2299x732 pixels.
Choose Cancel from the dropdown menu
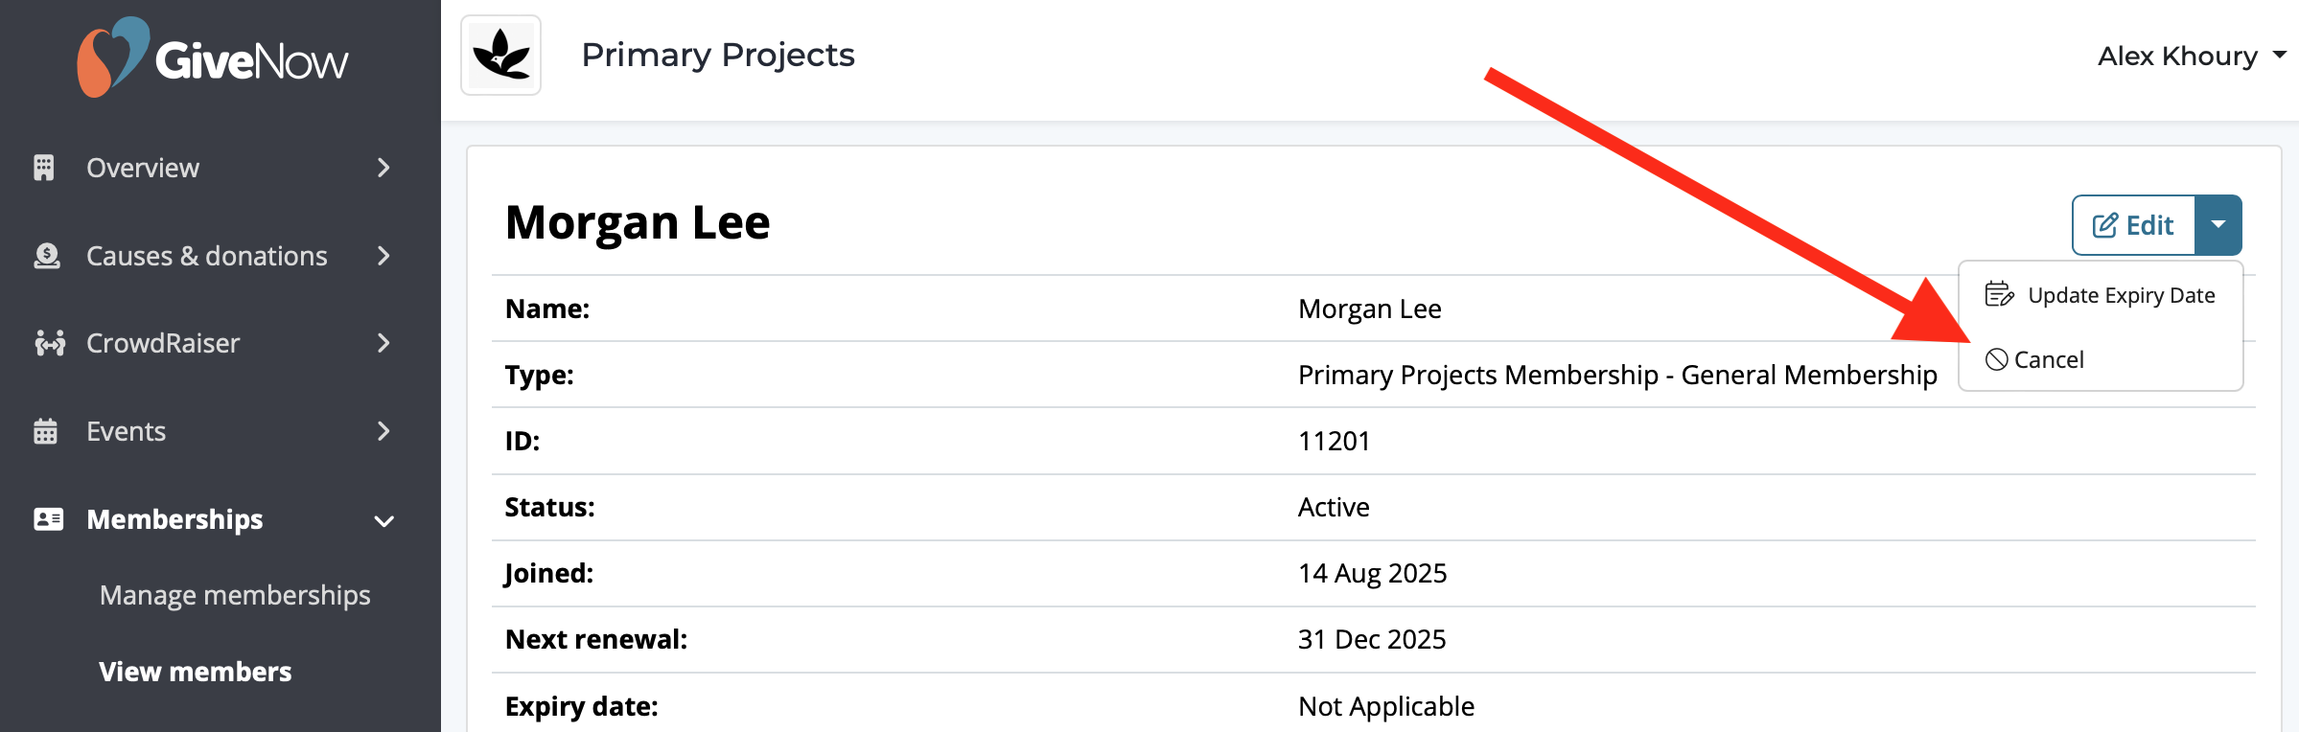click(x=2049, y=360)
